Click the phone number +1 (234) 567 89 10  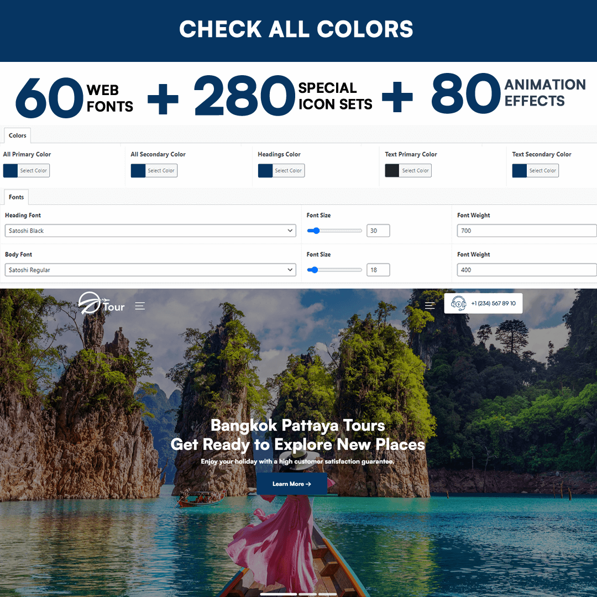494,303
